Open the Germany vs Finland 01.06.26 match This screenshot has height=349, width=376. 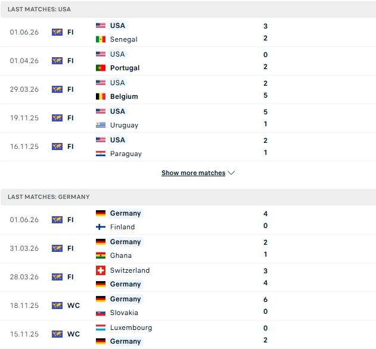click(188, 220)
